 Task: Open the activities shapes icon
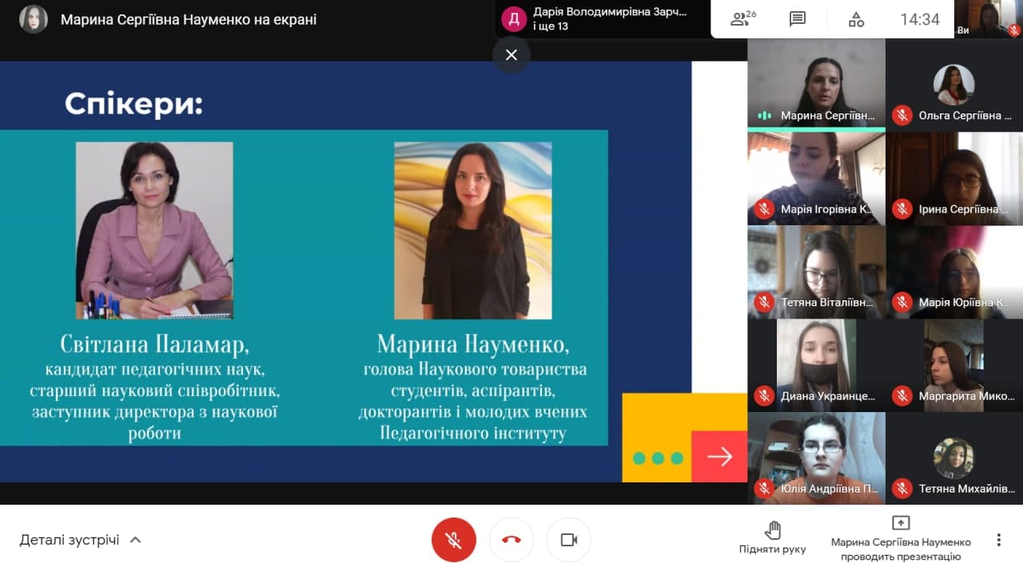(856, 19)
